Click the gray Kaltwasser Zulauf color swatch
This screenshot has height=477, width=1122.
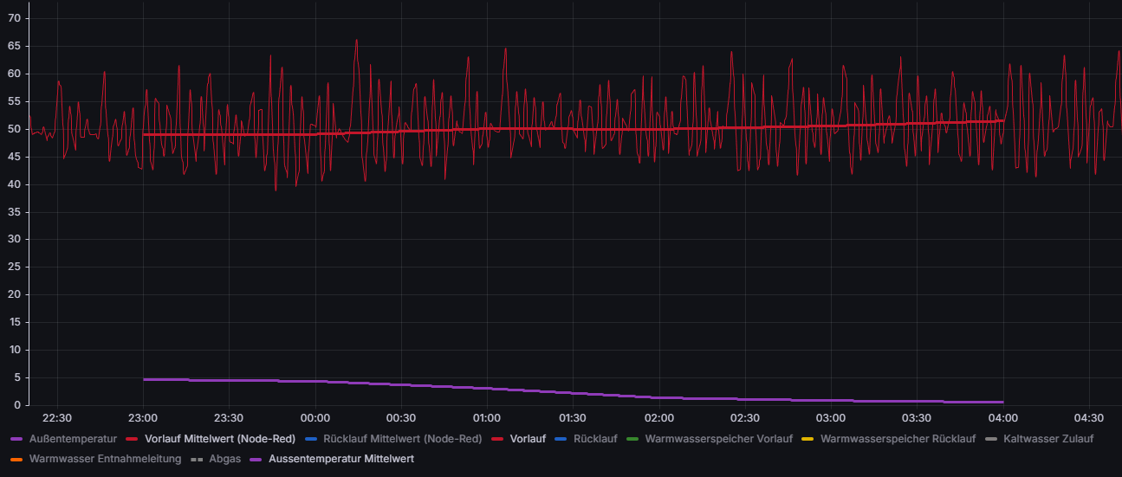tap(990, 439)
